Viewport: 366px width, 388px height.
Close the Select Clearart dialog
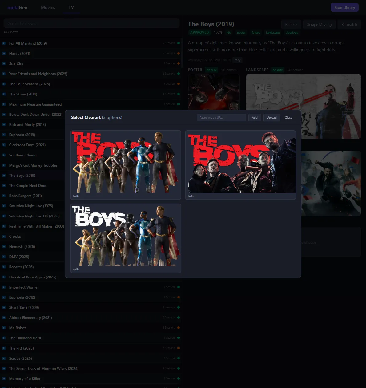(x=288, y=118)
